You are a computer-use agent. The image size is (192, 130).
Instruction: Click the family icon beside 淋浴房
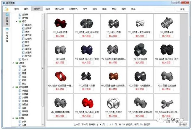pyautogui.click(x=20, y=111)
